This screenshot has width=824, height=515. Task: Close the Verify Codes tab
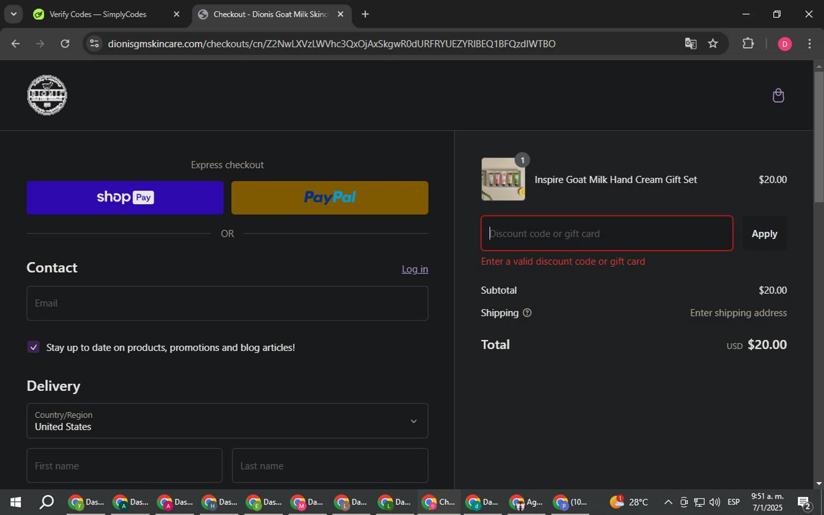tap(176, 14)
